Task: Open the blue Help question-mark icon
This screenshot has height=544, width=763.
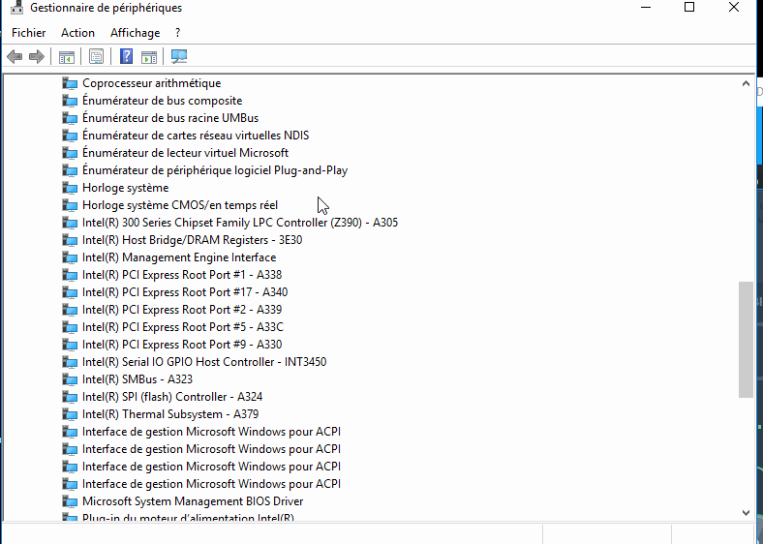Action: pyautogui.click(x=126, y=56)
